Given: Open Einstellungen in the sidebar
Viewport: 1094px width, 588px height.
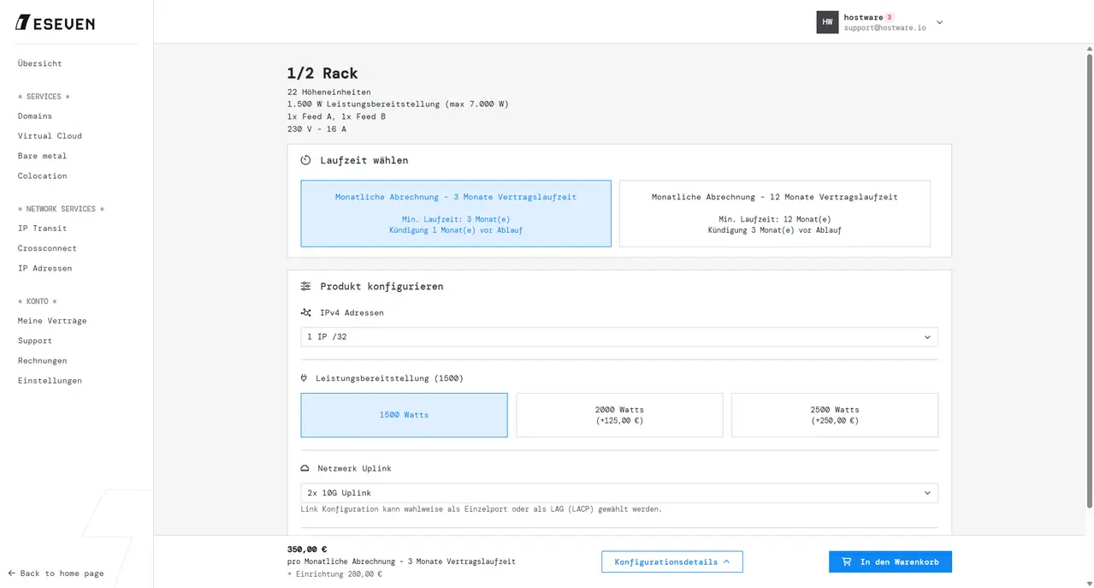Looking at the screenshot, I should tap(50, 381).
